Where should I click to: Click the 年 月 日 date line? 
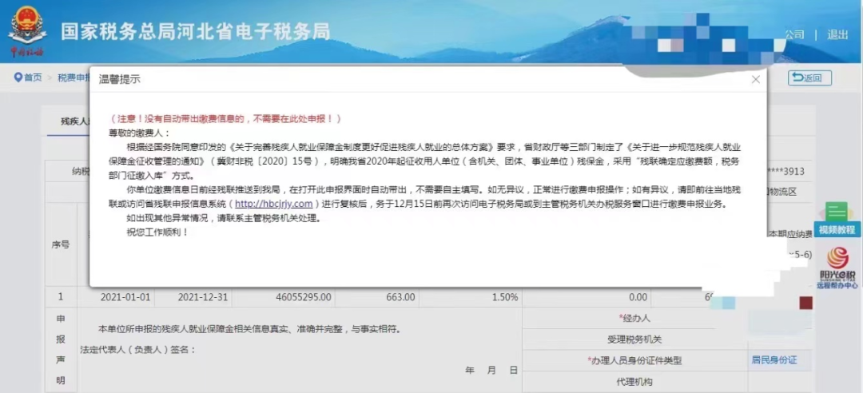(x=491, y=371)
